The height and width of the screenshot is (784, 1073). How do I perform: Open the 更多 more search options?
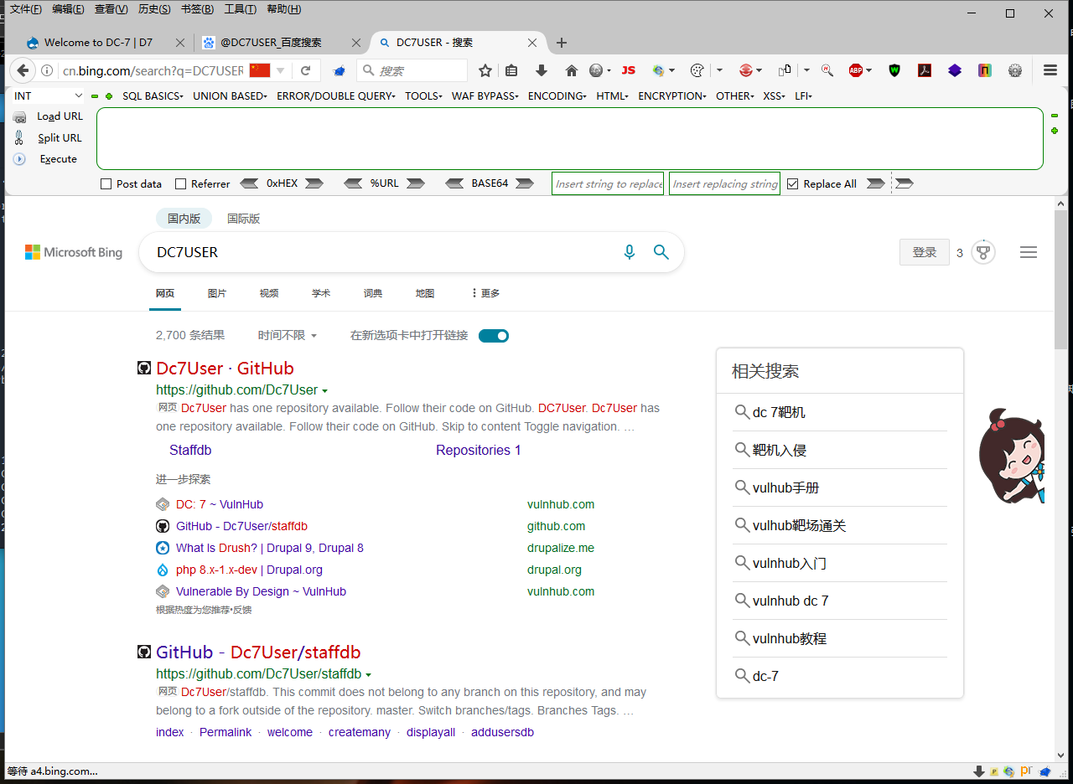(x=486, y=293)
